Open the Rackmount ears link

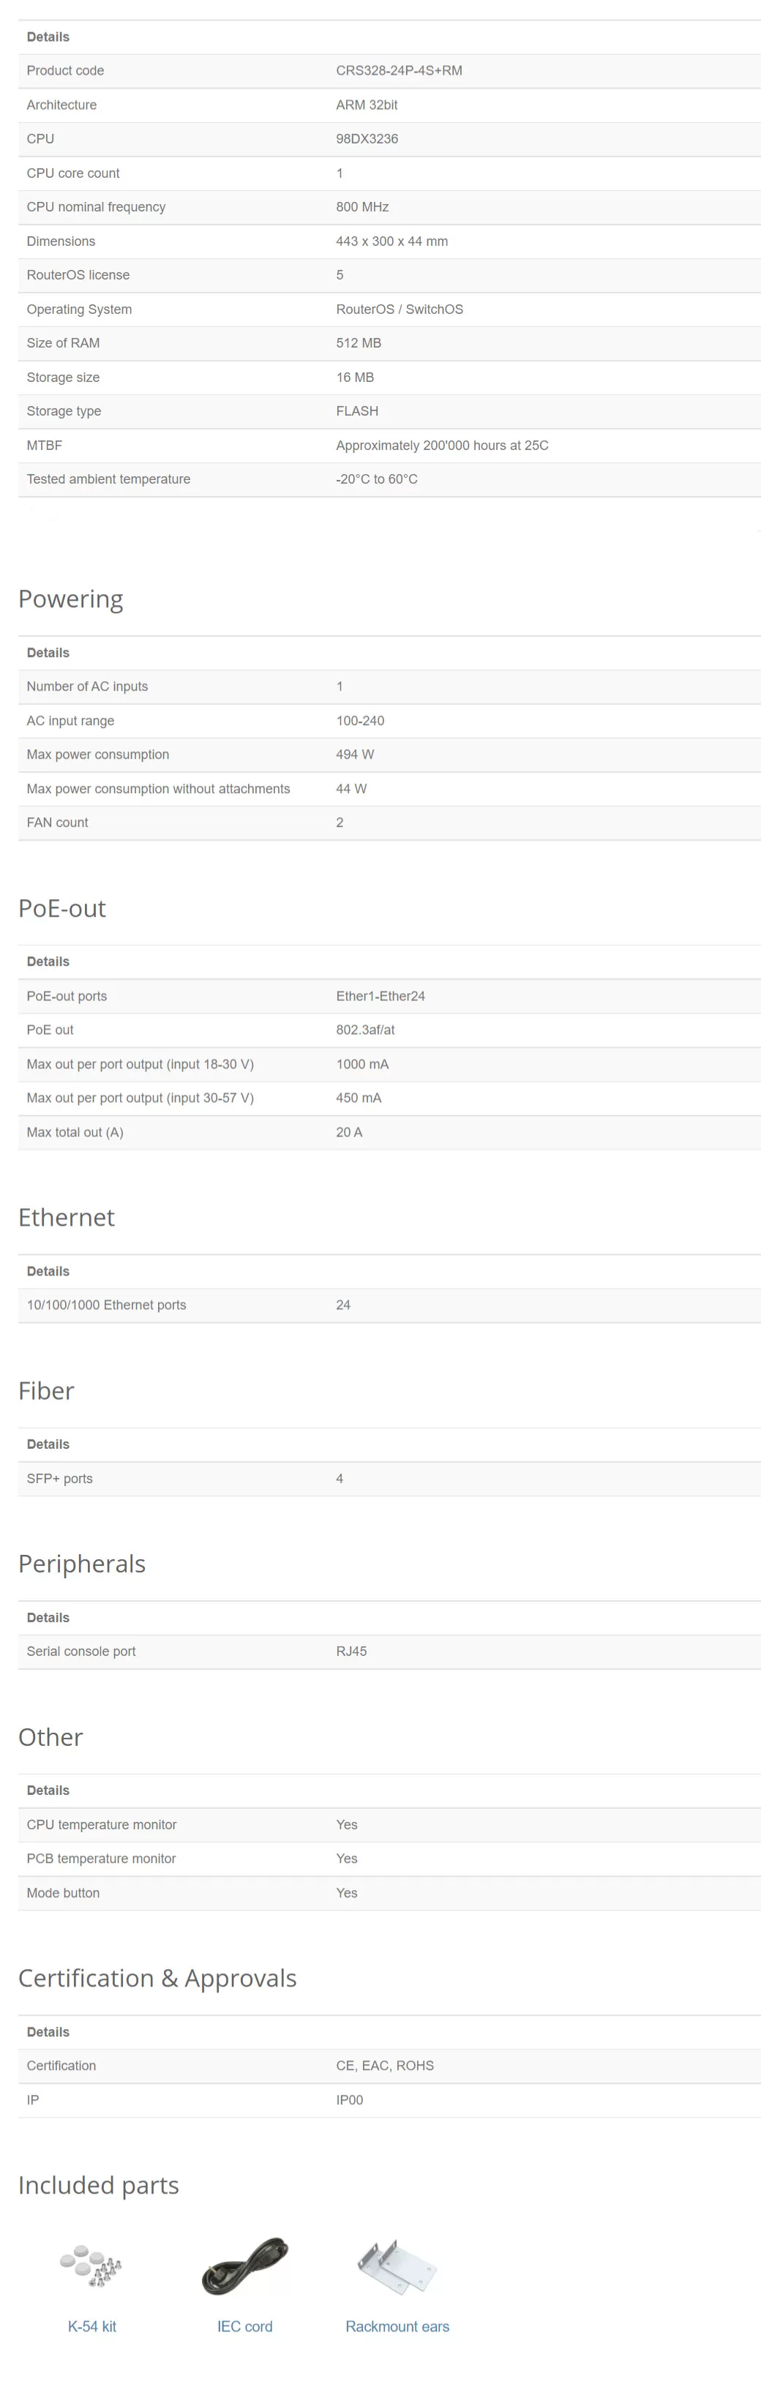pos(397,2326)
